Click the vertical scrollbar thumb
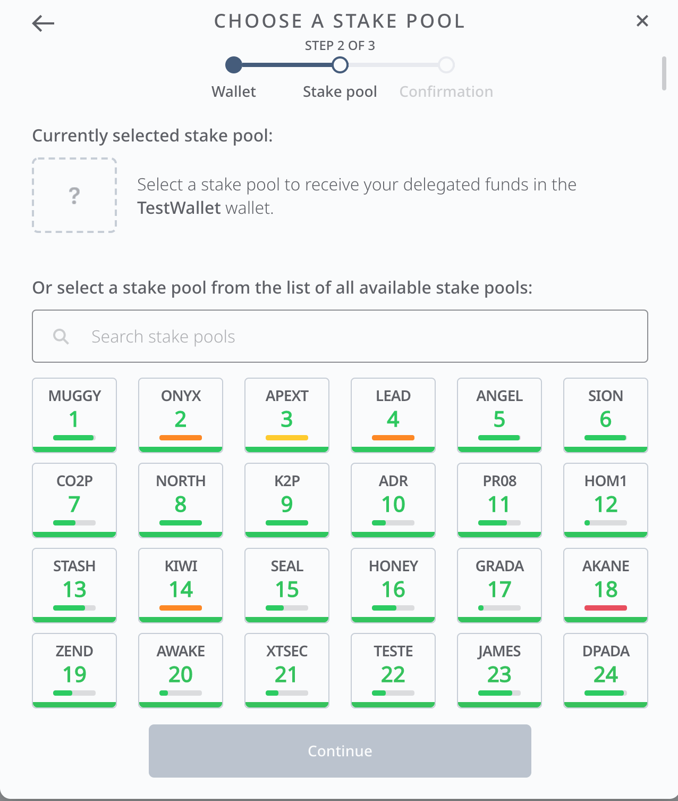 664,73
